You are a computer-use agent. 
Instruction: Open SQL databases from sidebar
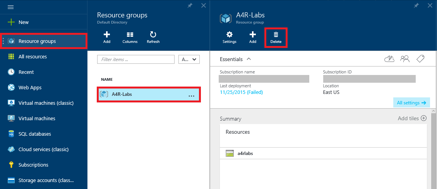(34, 134)
